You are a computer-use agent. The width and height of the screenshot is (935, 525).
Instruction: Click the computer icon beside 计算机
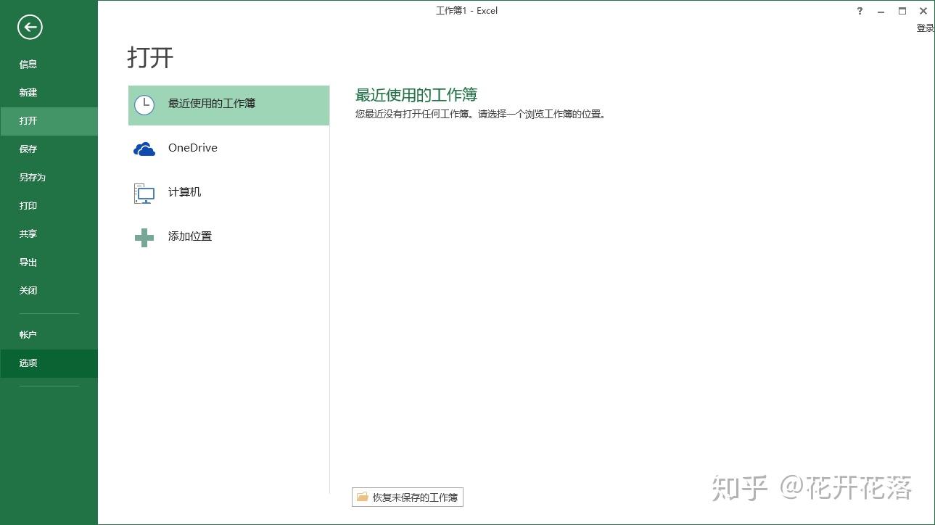pyautogui.click(x=144, y=193)
